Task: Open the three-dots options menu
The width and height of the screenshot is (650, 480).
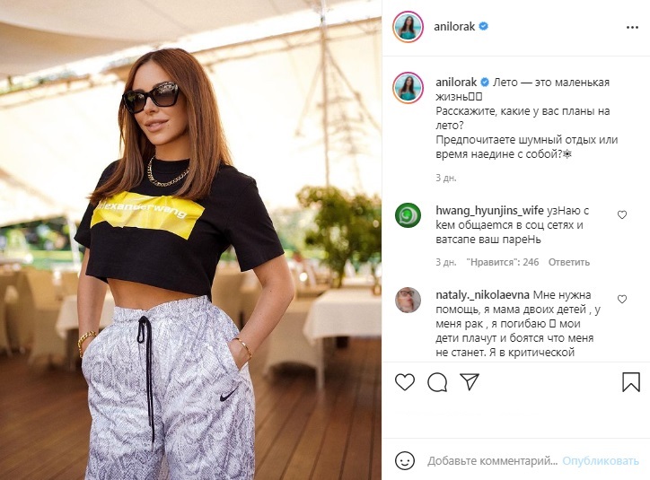Action: (x=632, y=27)
